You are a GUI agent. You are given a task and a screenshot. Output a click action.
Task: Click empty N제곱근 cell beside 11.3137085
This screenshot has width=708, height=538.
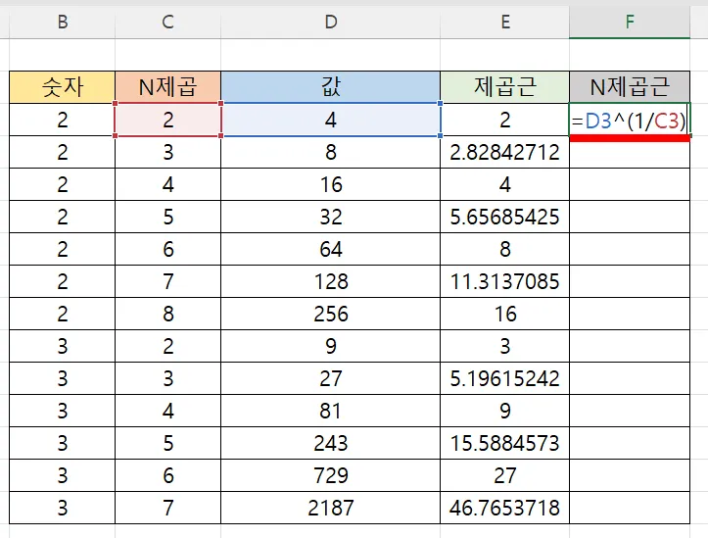(x=630, y=281)
